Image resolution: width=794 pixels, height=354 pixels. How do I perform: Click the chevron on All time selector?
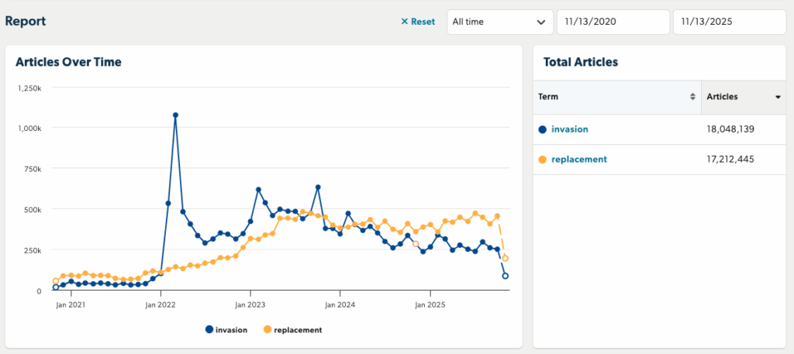coord(541,22)
